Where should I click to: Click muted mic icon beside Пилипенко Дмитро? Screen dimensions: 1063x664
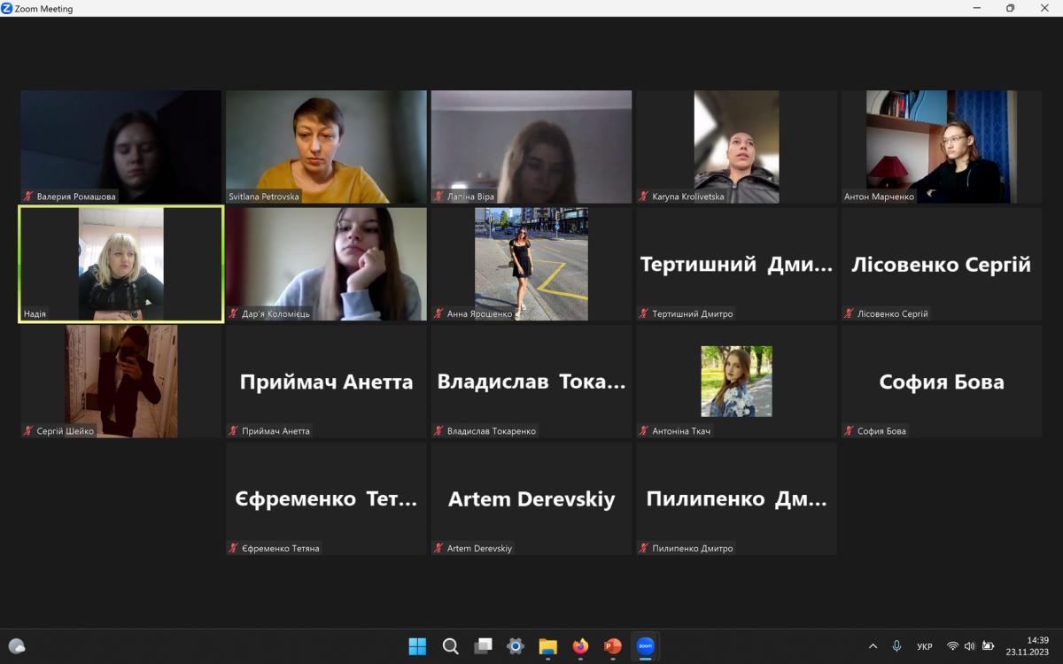coord(644,548)
